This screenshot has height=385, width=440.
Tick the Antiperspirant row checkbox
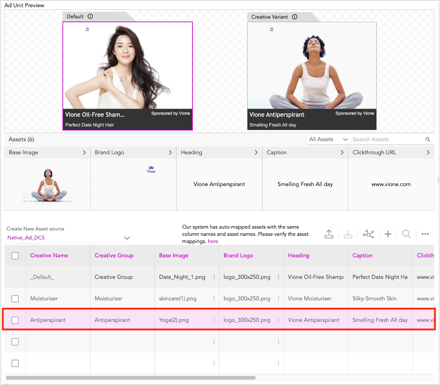pyautogui.click(x=15, y=320)
